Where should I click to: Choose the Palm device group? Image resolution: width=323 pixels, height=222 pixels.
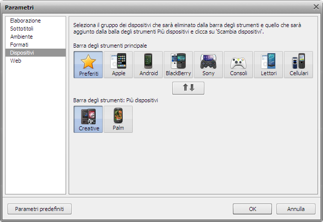118,119
